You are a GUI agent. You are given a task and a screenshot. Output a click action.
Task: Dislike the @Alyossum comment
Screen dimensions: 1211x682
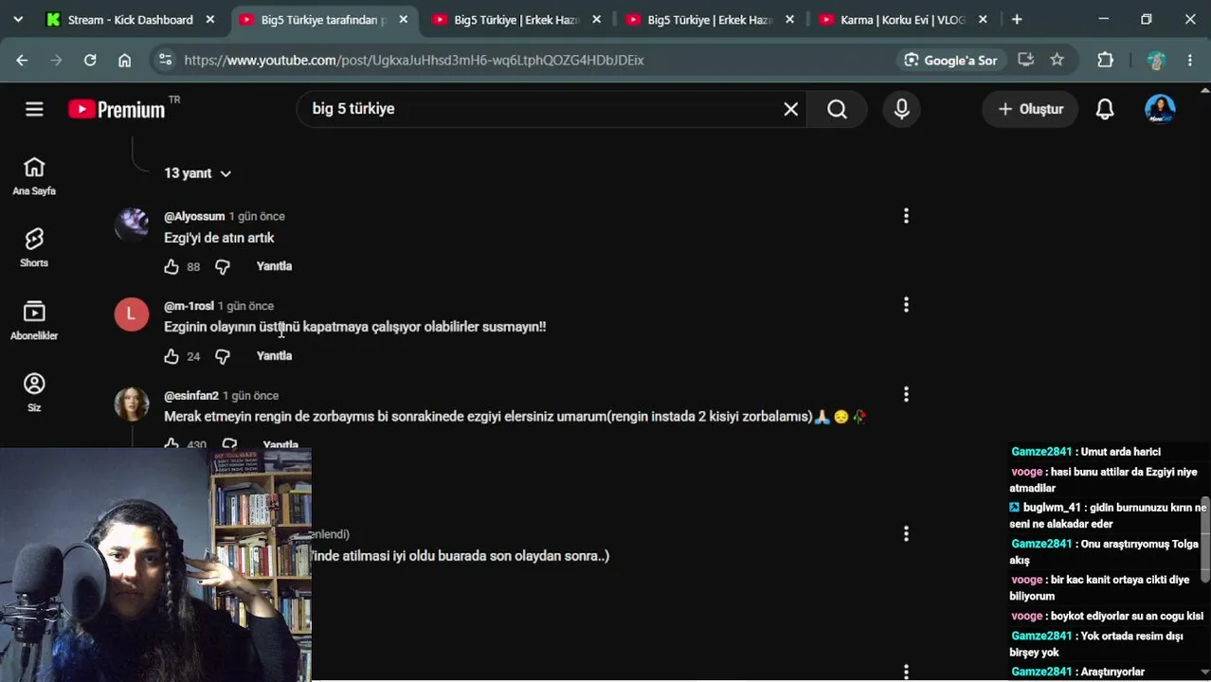coord(223,267)
